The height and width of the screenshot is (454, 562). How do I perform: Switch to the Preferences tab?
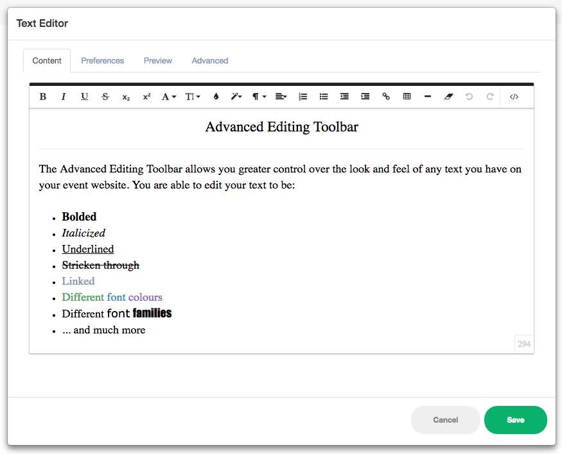point(102,60)
